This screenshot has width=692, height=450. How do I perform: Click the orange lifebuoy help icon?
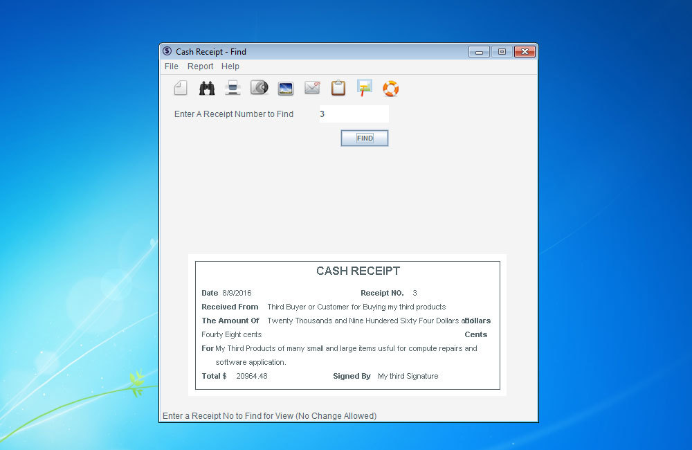click(x=390, y=89)
